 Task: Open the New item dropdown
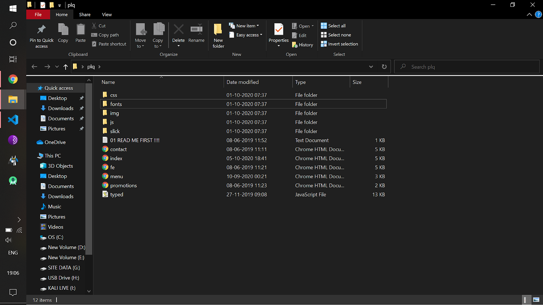244,26
